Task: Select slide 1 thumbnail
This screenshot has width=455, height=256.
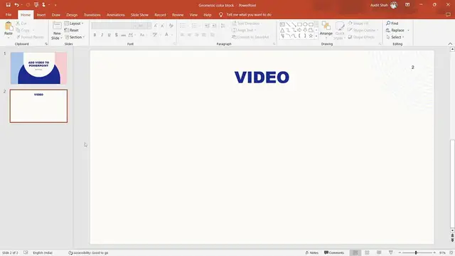Action: (x=38, y=68)
